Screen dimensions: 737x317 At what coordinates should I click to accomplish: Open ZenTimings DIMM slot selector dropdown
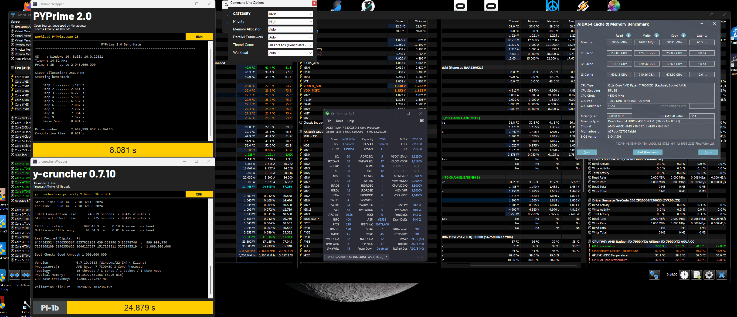tap(357, 257)
